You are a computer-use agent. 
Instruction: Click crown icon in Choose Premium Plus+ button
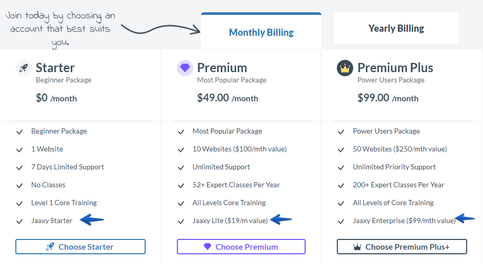(x=357, y=247)
